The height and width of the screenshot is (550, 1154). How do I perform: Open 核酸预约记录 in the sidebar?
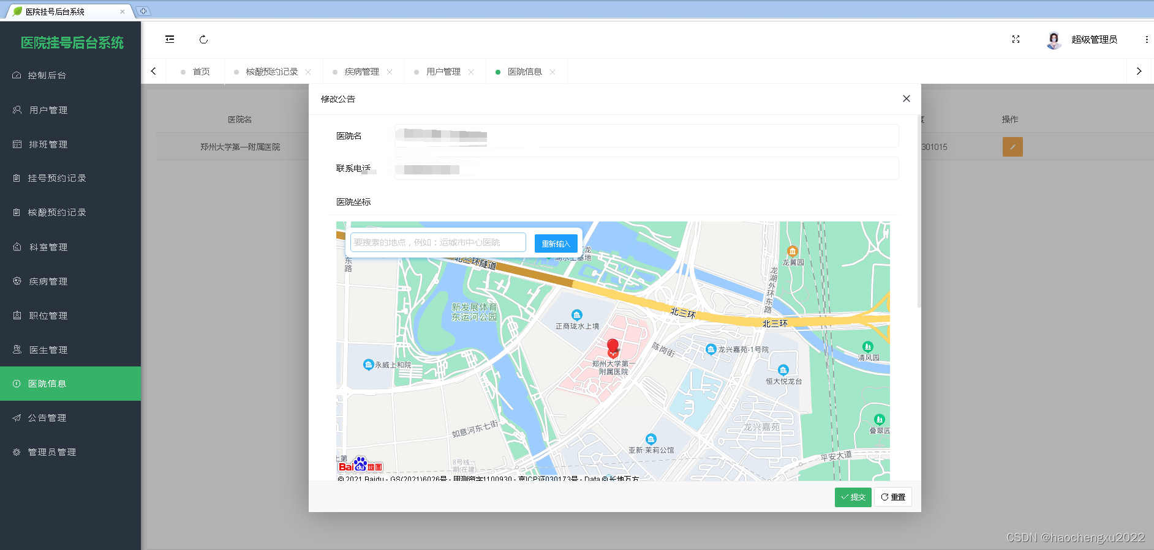70,212
